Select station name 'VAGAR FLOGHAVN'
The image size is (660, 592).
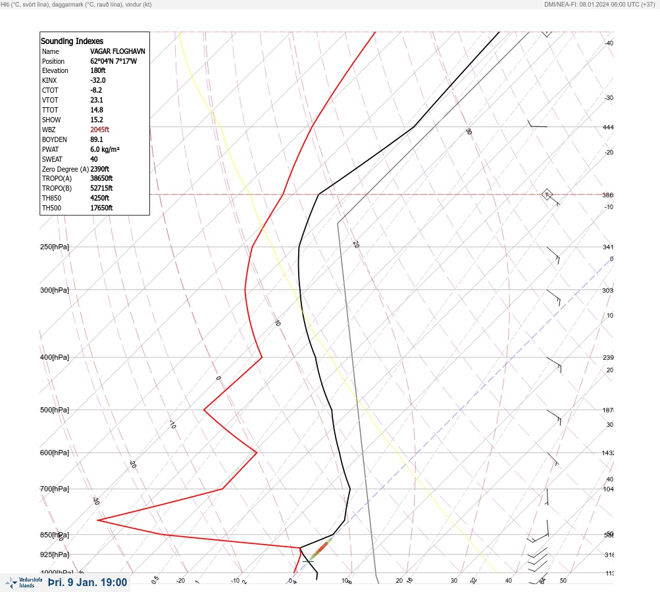click(117, 51)
